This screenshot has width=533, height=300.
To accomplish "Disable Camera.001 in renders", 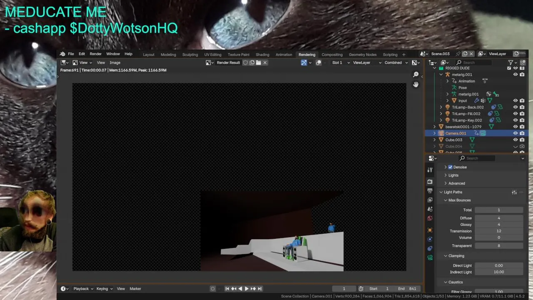I will 522,133.
